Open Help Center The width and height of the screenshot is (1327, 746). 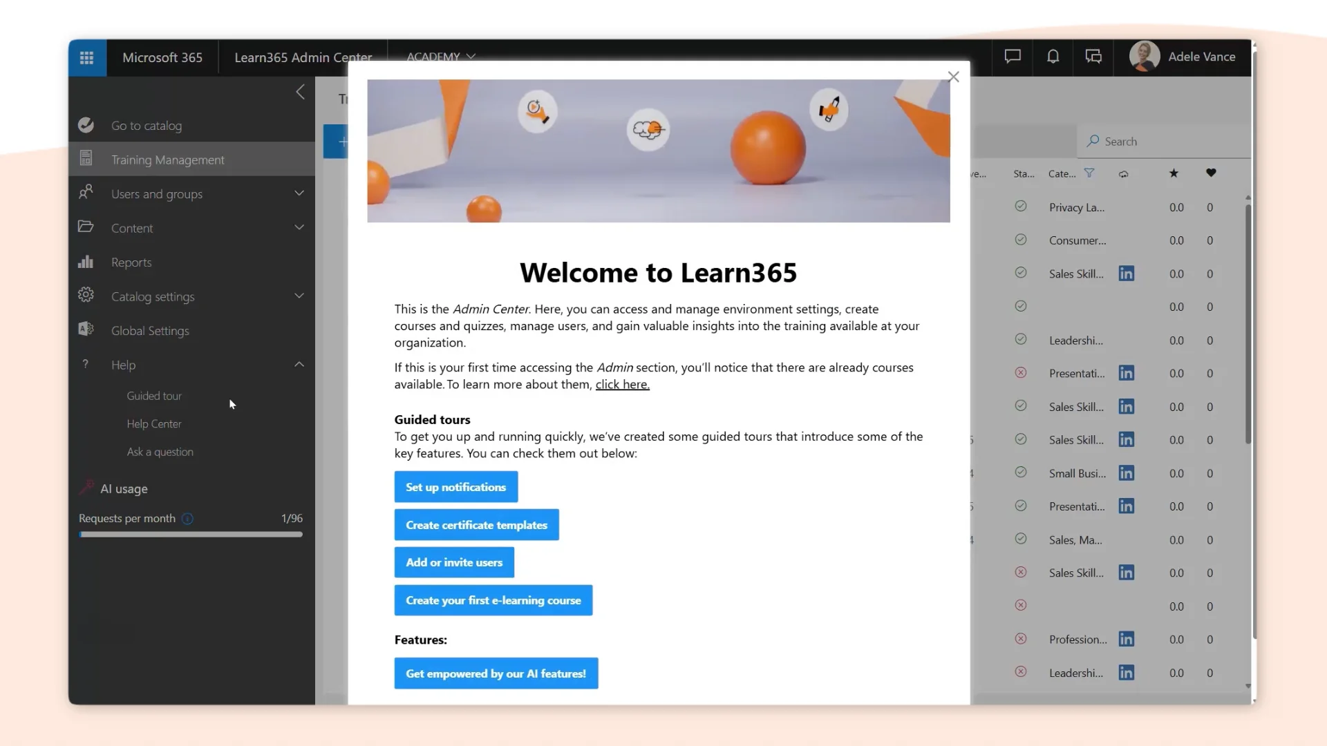(x=154, y=424)
